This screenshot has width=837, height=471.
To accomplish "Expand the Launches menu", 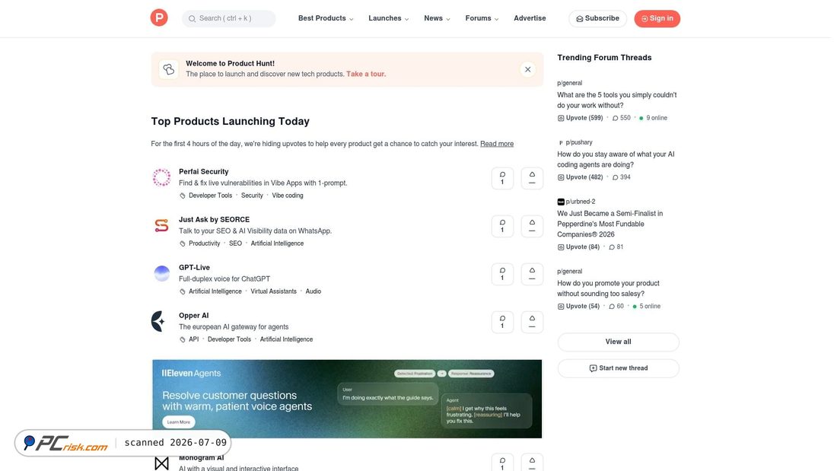I will pyautogui.click(x=389, y=18).
